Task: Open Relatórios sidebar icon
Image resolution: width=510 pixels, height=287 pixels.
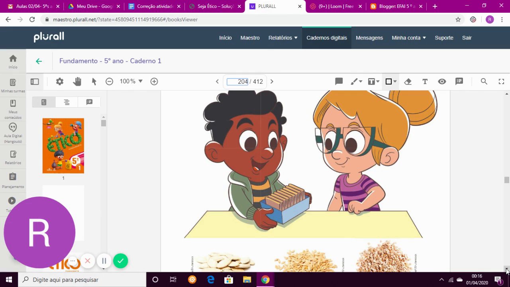Action: 13,157
